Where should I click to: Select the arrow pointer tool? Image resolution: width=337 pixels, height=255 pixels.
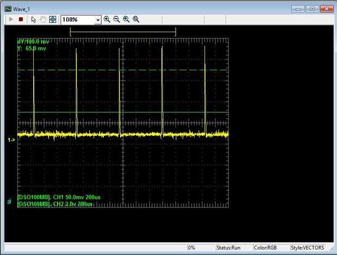pos(33,19)
